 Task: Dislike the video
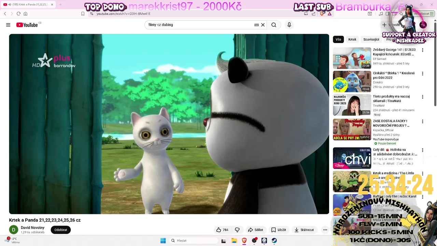237,230
